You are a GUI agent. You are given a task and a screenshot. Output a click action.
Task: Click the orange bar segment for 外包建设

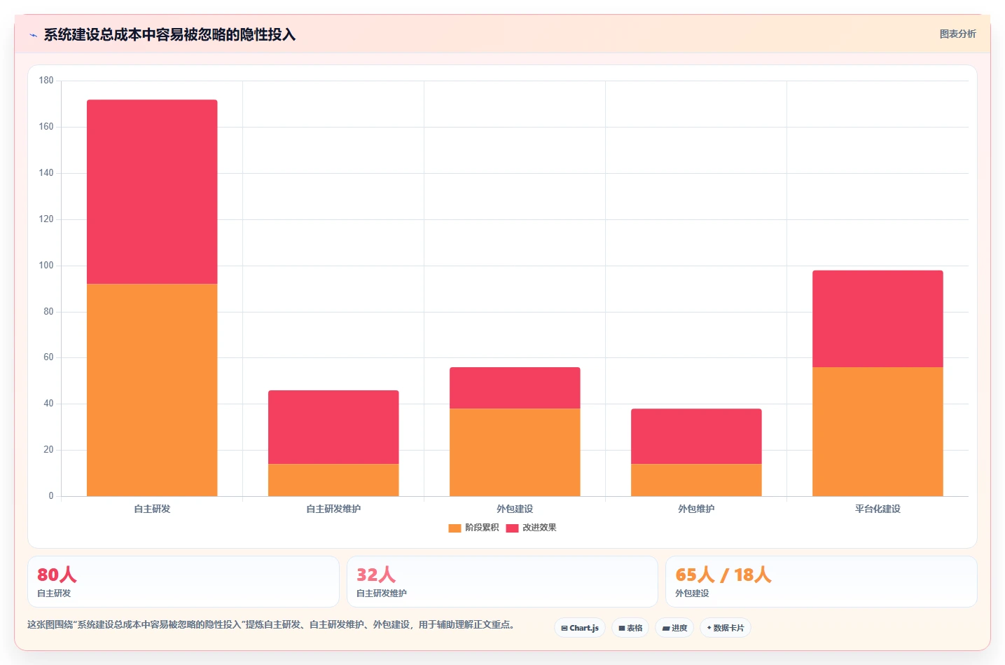pos(515,452)
